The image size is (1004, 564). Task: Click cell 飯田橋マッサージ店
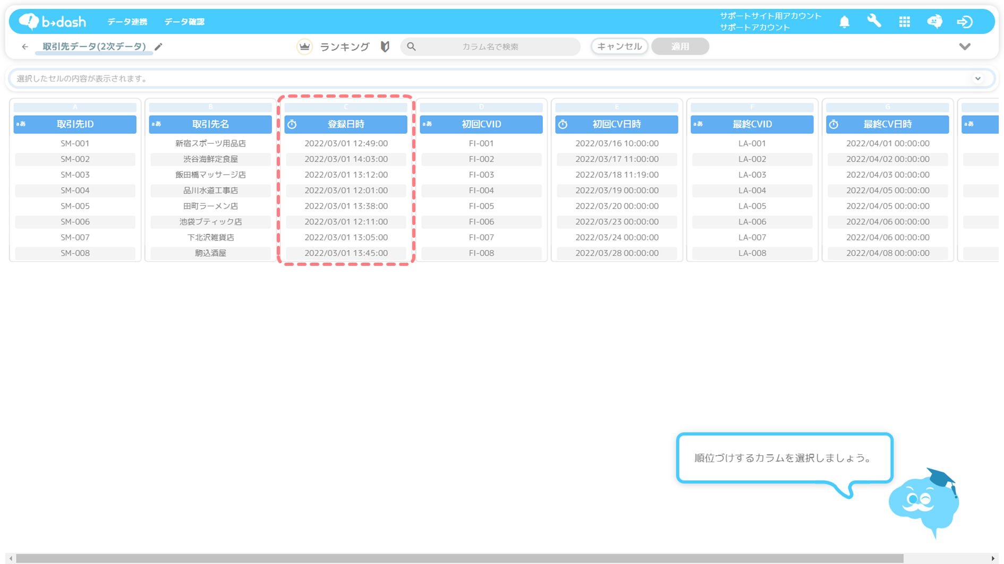click(x=210, y=175)
